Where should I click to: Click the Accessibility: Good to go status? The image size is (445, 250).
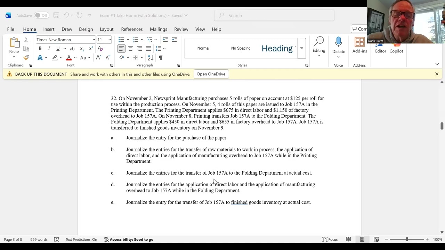click(128, 239)
